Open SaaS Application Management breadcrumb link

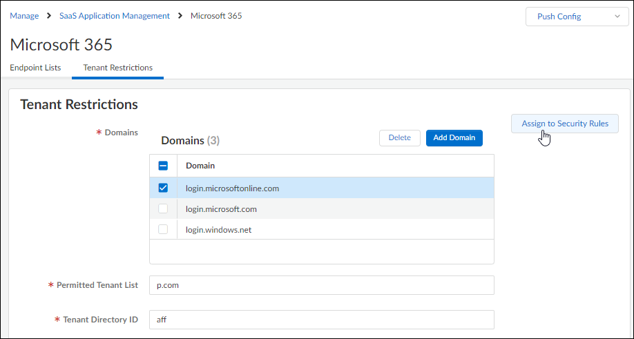point(115,16)
